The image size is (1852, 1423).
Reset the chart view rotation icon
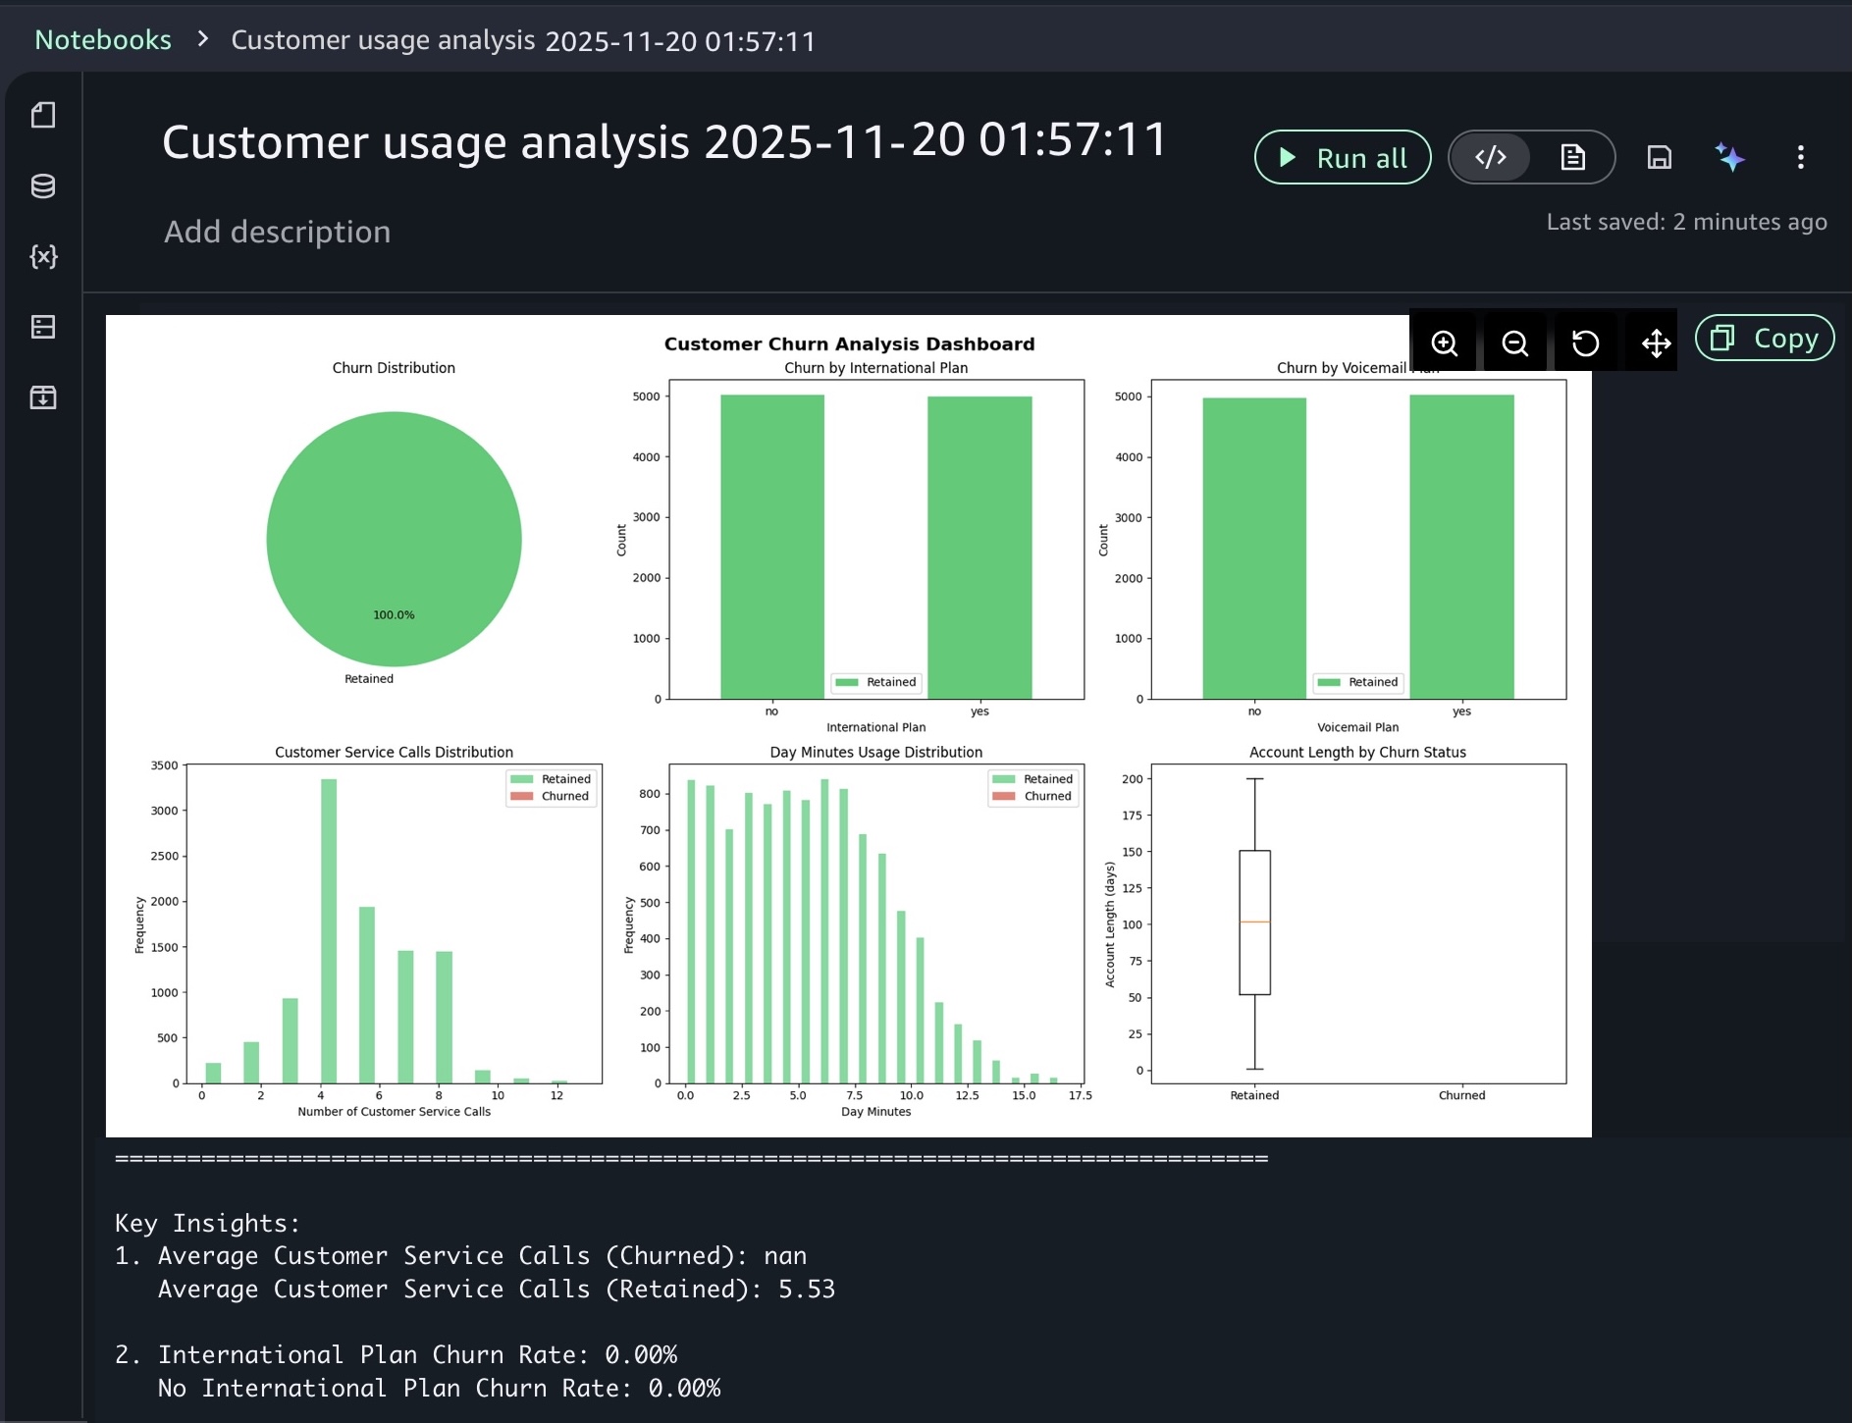pyautogui.click(x=1585, y=343)
